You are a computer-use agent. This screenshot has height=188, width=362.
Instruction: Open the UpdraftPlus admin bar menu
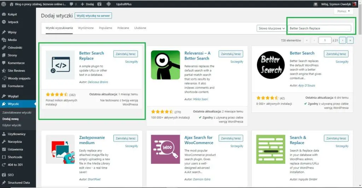pyautogui.click(x=124, y=4)
